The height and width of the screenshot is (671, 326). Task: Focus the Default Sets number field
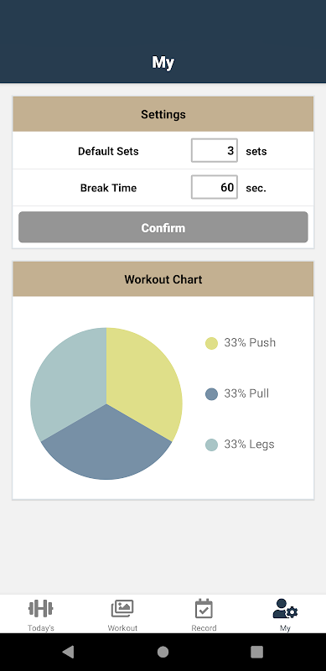pyautogui.click(x=215, y=151)
